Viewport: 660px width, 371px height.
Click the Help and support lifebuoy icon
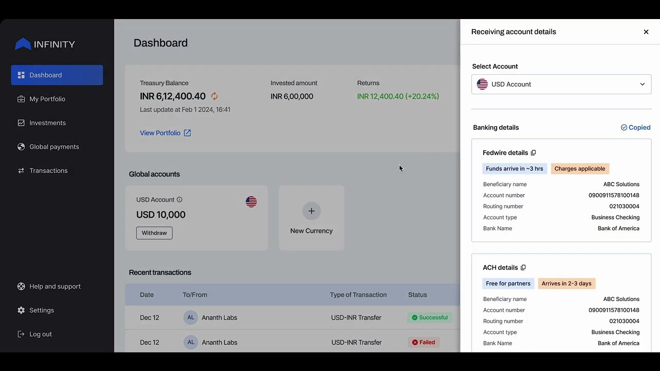[21, 286]
